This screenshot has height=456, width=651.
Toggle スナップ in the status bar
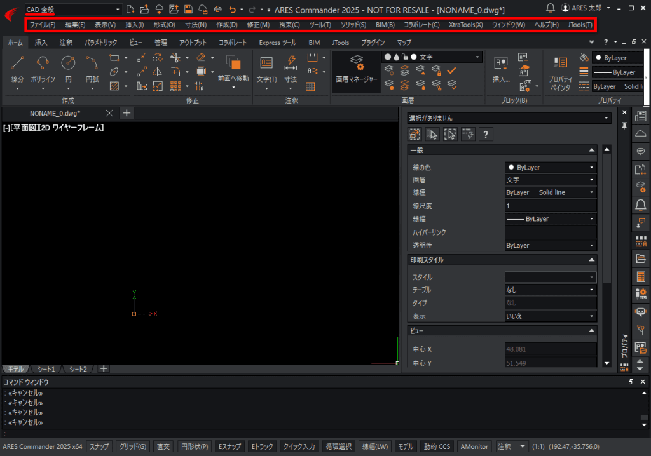tap(99, 446)
